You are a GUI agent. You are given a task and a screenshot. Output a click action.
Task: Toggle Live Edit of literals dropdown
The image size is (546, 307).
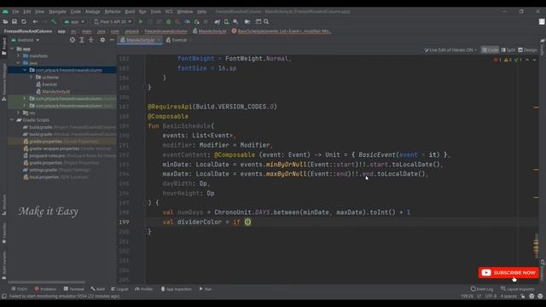pos(450,50)
